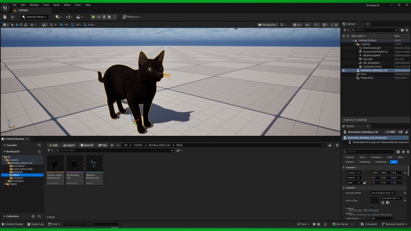The image size is (411, 231).
Task: Expand the Developers folder in content tree
Action: click(x=6, y=181)
